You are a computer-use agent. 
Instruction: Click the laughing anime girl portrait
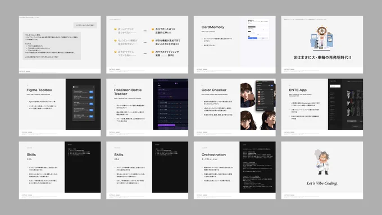coord(268,120)
